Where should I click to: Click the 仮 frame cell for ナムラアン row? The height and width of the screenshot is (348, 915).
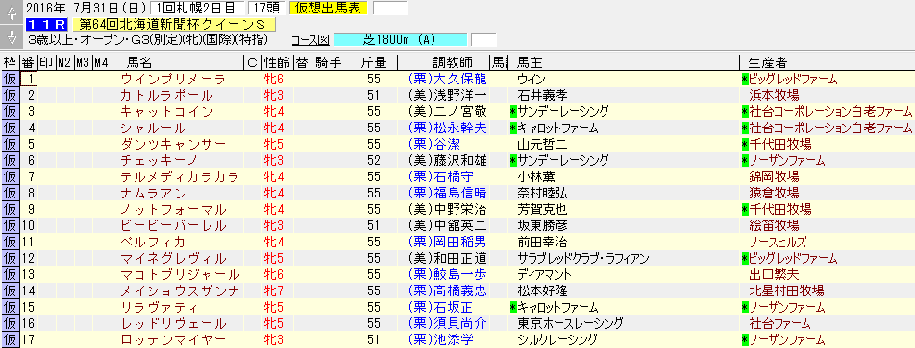10,194
